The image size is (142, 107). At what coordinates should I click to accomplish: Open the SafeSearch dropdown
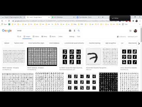pyautogui.click(x=133, y=37)
